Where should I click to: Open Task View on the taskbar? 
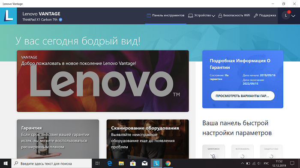click(98, 163)
